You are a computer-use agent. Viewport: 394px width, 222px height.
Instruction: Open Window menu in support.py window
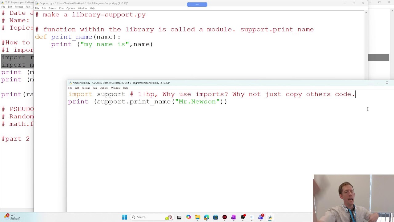pyautogui.click(x=82, y=8)
